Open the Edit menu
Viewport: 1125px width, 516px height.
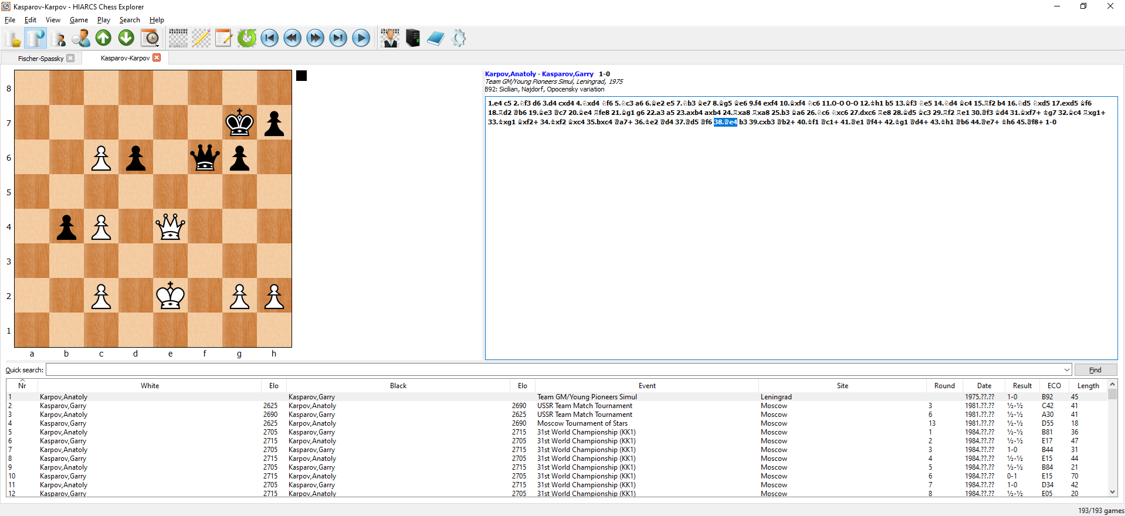coord(31,20)
